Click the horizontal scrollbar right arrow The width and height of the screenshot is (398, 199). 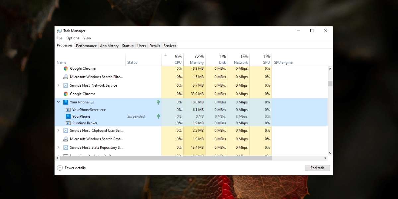(326, 158)
